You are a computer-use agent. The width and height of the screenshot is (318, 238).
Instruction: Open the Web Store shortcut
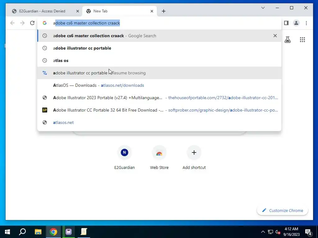click(x=159, y=157)
